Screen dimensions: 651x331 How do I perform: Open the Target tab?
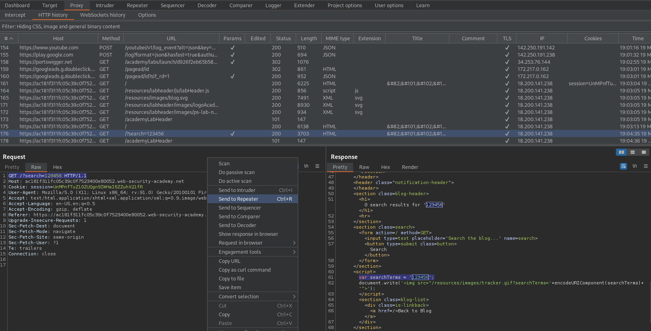[50, 5]
